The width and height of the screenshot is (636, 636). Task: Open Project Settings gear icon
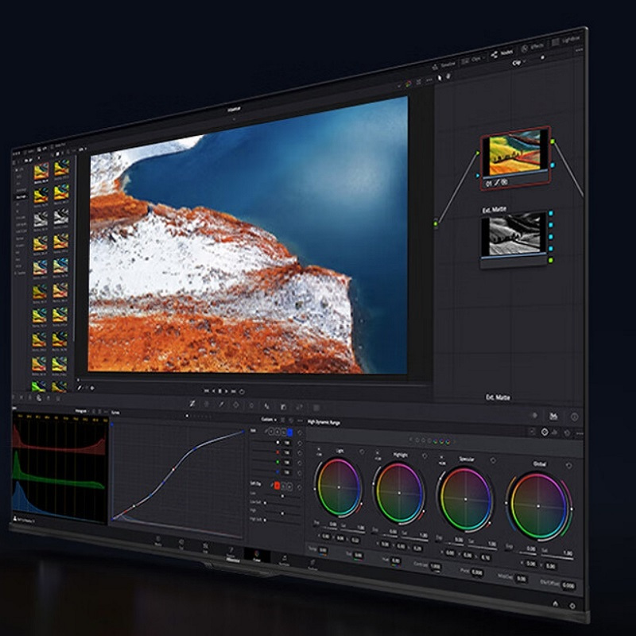[x=572, y=606]
